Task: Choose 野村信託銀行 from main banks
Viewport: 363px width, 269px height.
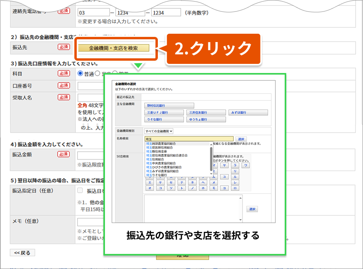Action: [x=169, y=106]
